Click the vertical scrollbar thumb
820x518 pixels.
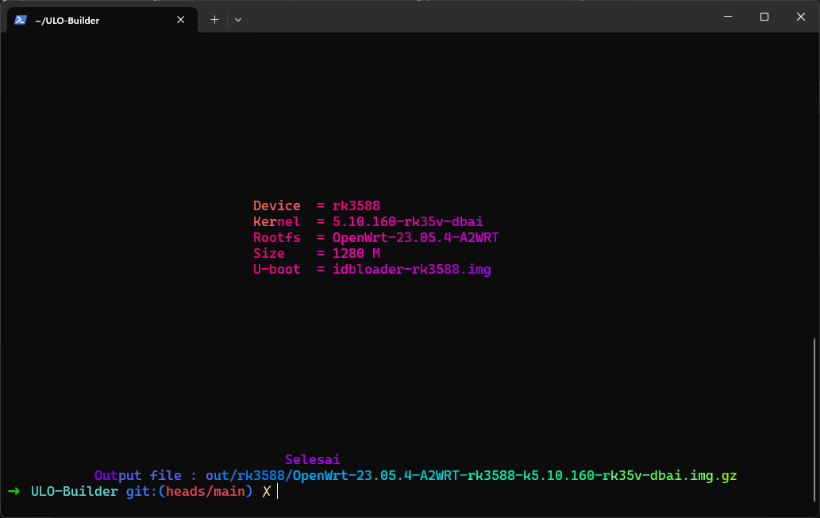pyautogui.click(x=814, y=420)
